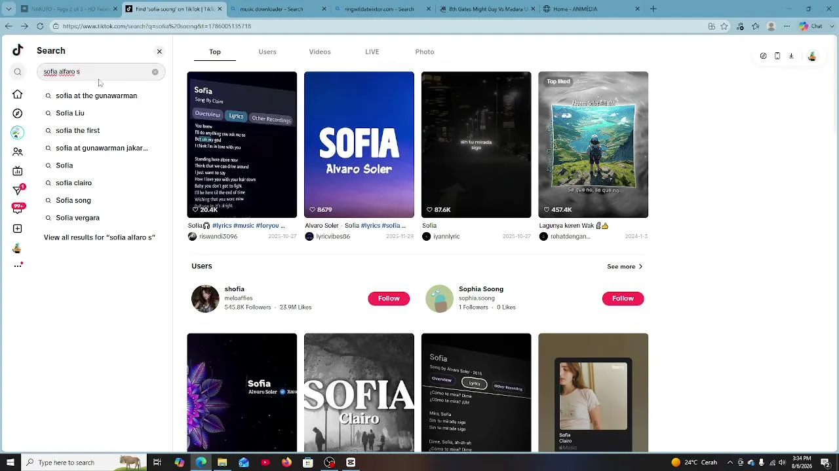Open the Activity inbox with 99+ badge

tap(18, 209)
